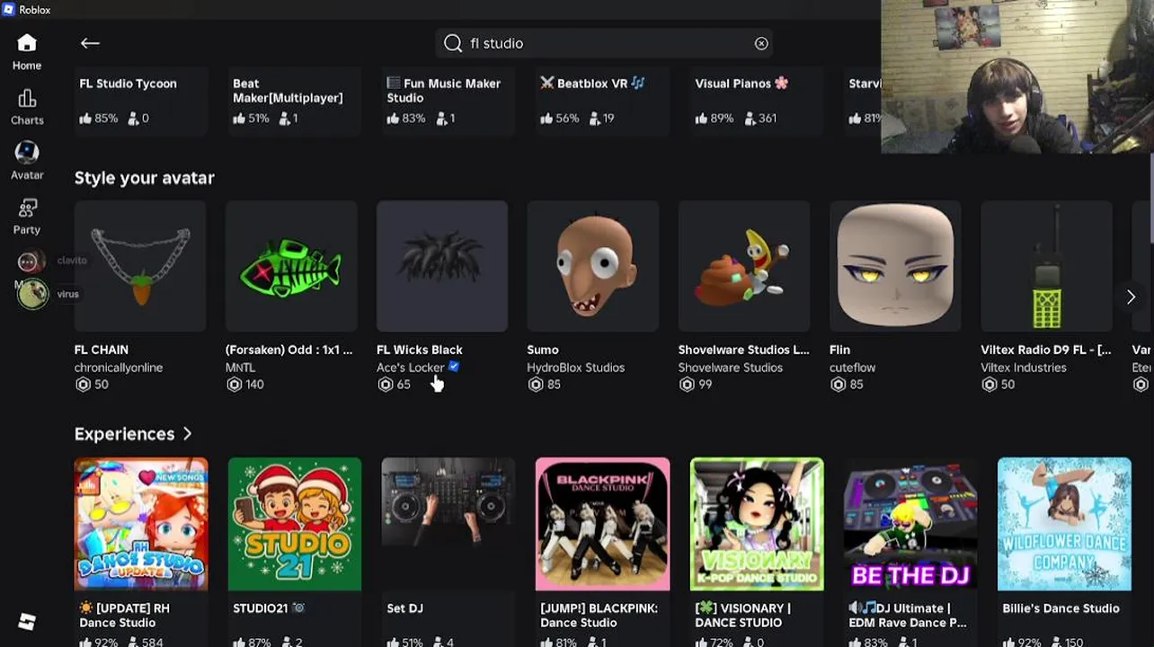Click the verified badge beside Ace's Locker
The width and height of the screenshot is (1154, 647).
pos(454,367)
